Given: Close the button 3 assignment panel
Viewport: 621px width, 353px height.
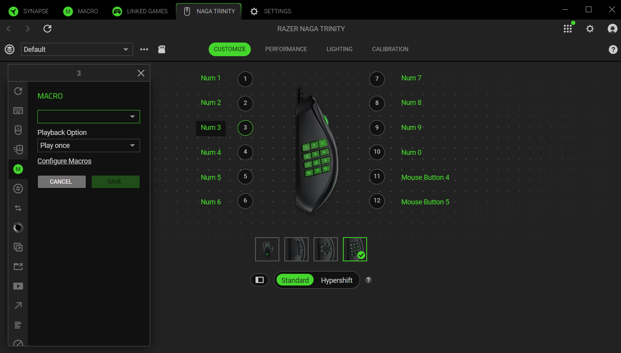Looking at the screenshot, I should (141, 73).
